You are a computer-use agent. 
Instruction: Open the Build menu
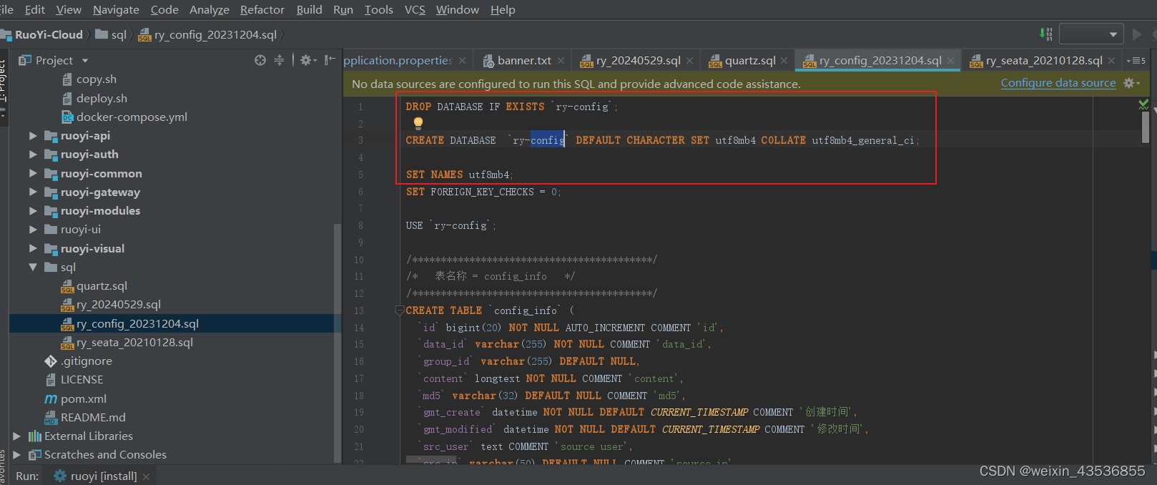pyautogui.click(x=309, y=9)
